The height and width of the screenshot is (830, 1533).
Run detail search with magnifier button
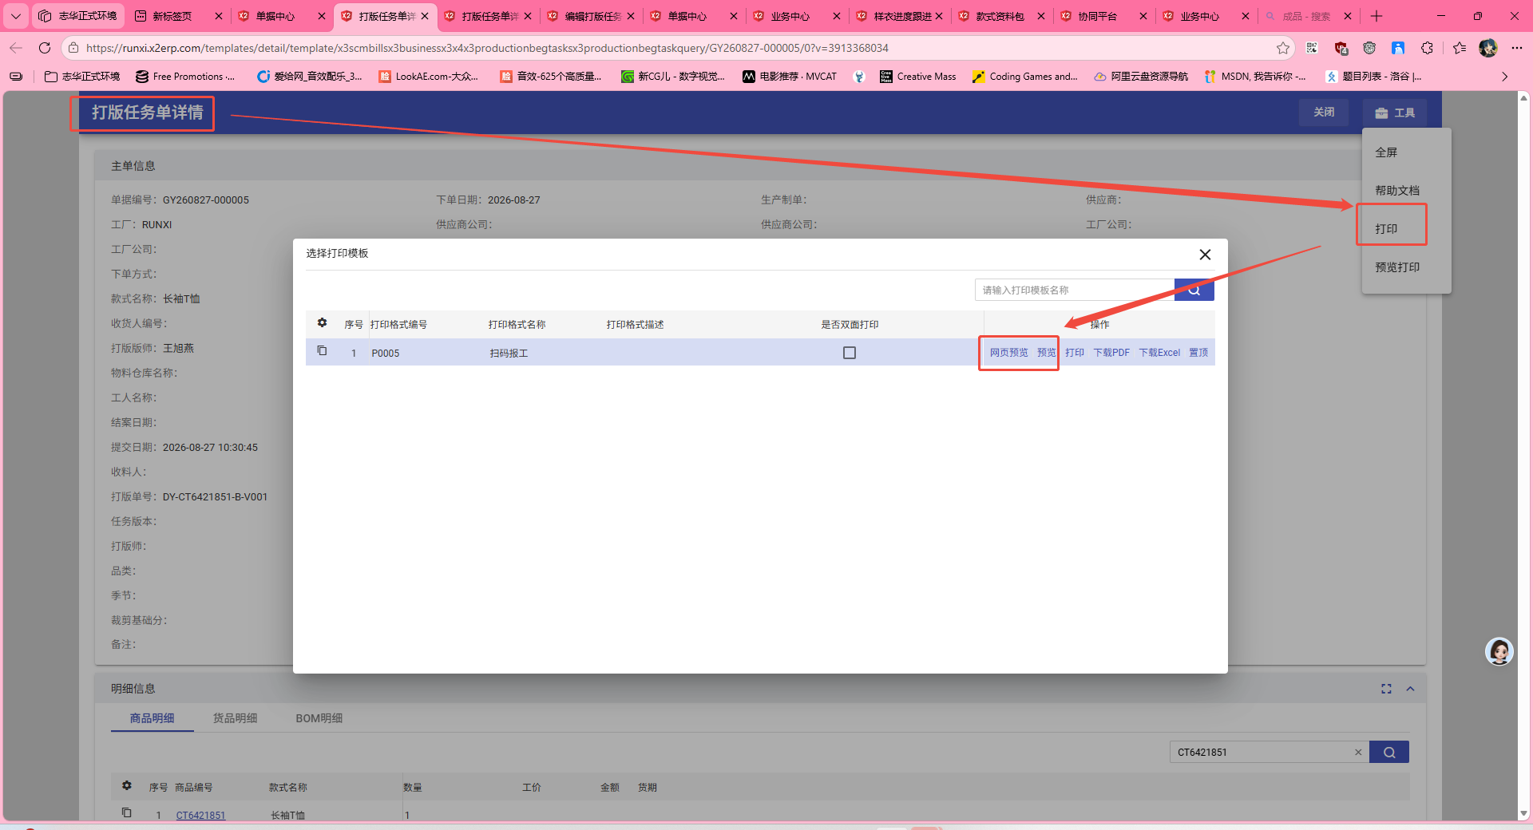point(1389,752)
